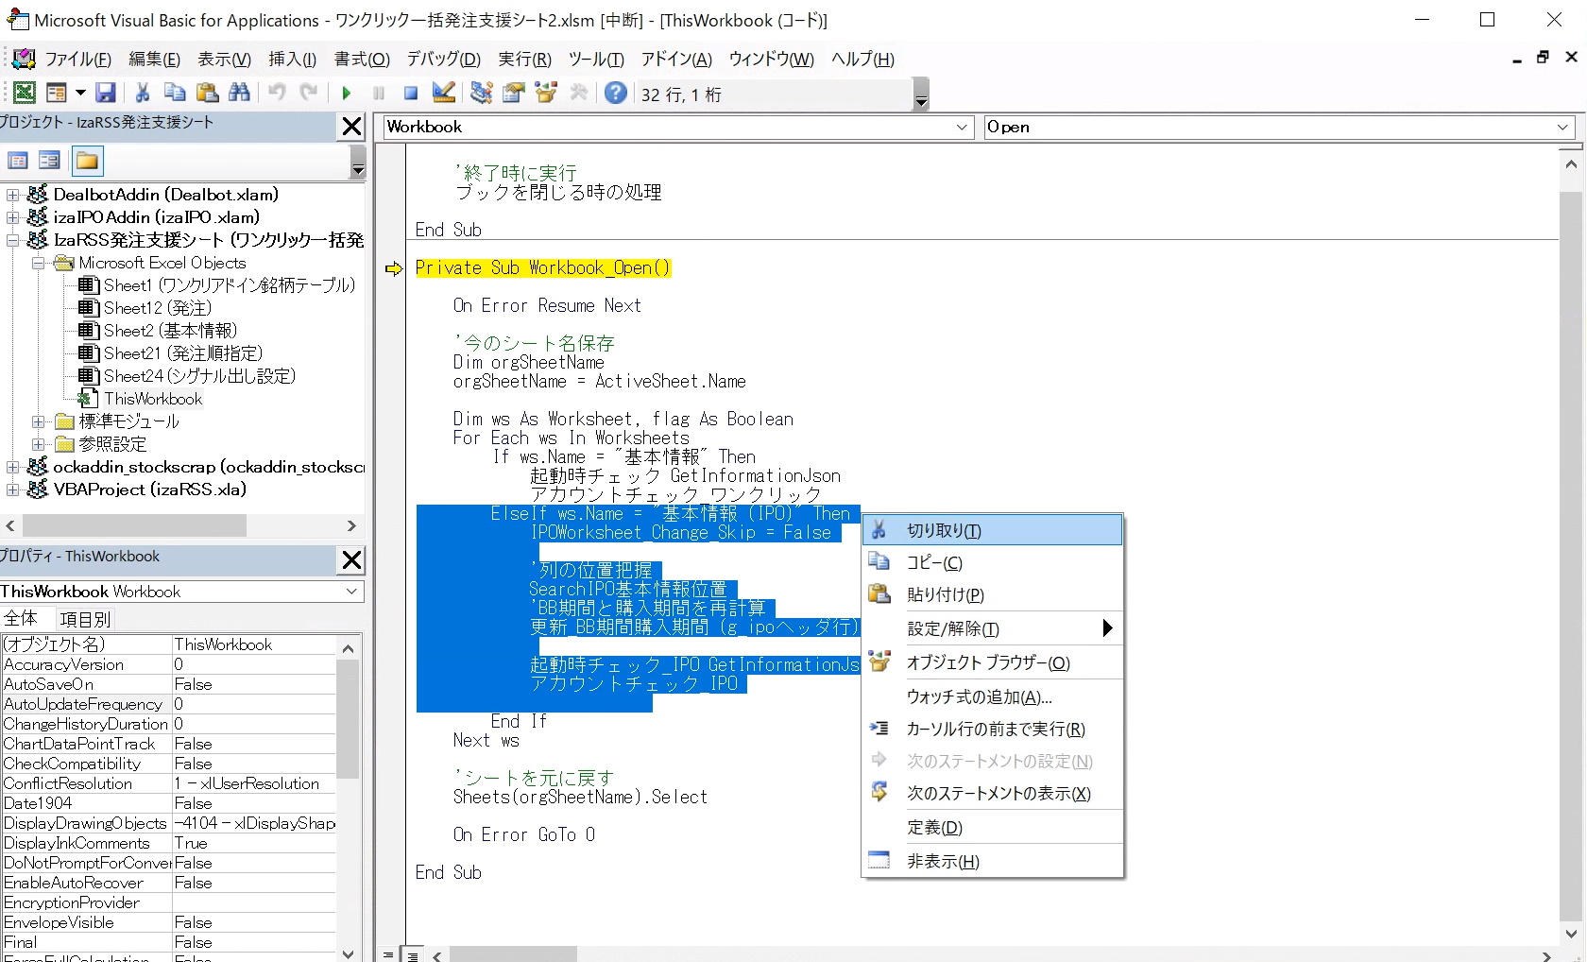Open Project Explorer from the toolbar icon
The width and height of the screenshot is (1587, 962).
pos(481,93)
